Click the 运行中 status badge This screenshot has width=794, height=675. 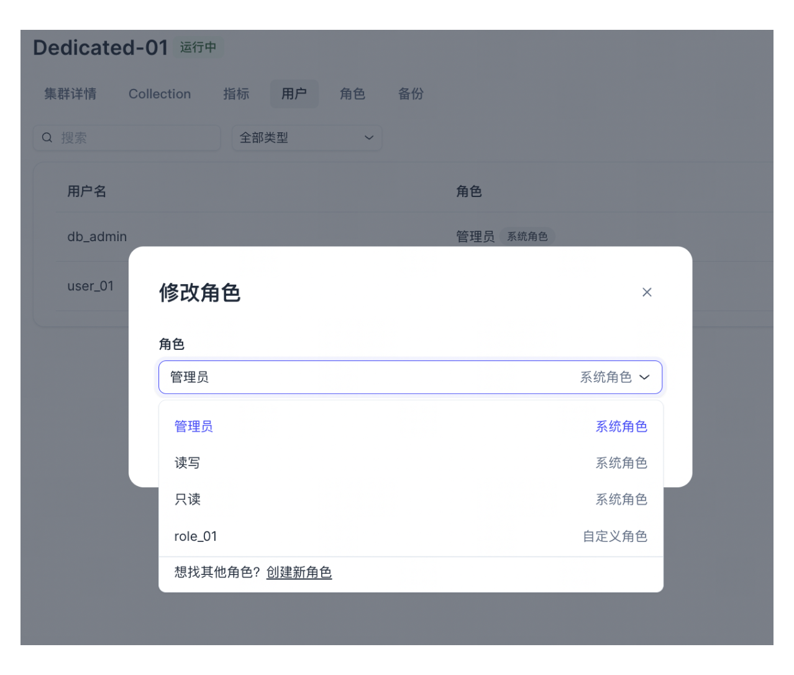coord(198,47)
